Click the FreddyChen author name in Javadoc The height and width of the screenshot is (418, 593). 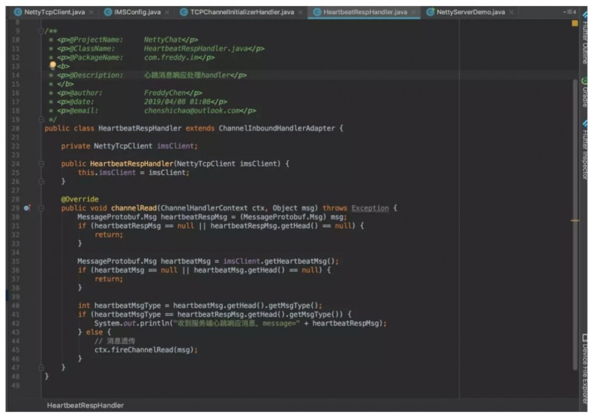164,92
